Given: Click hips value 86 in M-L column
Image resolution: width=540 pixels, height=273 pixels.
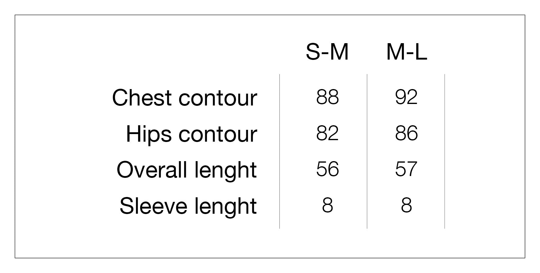Looking at the screenshot, I should point(406,133).
